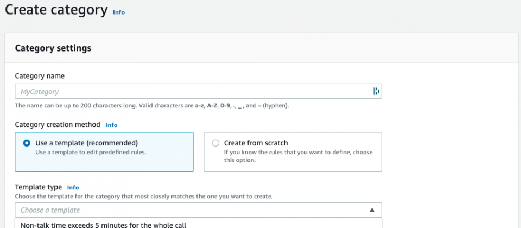Click the name length helper text below field
521x228 pixels.
click(x=152, y=107)
